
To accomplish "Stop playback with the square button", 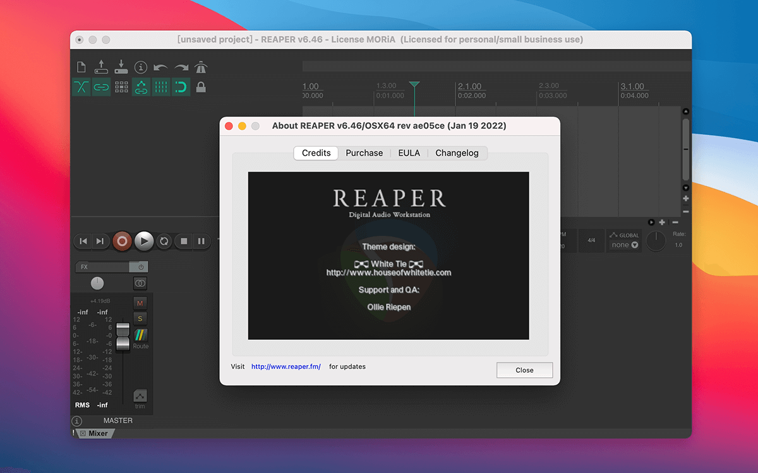I will click(184, 241).
